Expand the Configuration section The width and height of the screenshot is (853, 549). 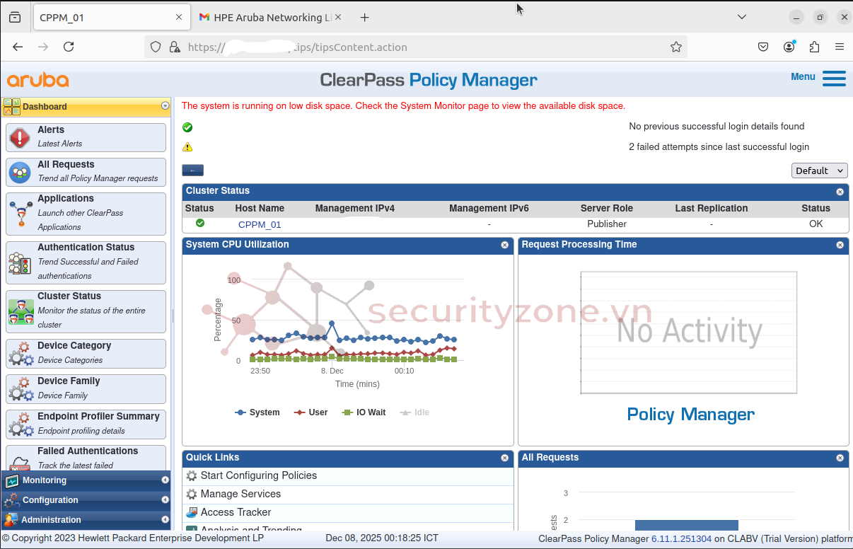pos(85,500)
